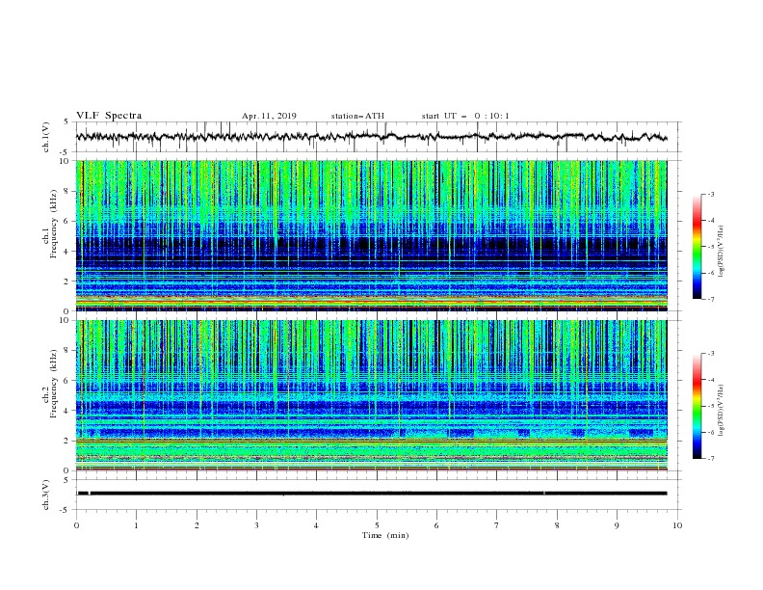Click the "10" kHz tick on ch.2 spectrogram
763x590 pixels.
(x=66, y=320)
